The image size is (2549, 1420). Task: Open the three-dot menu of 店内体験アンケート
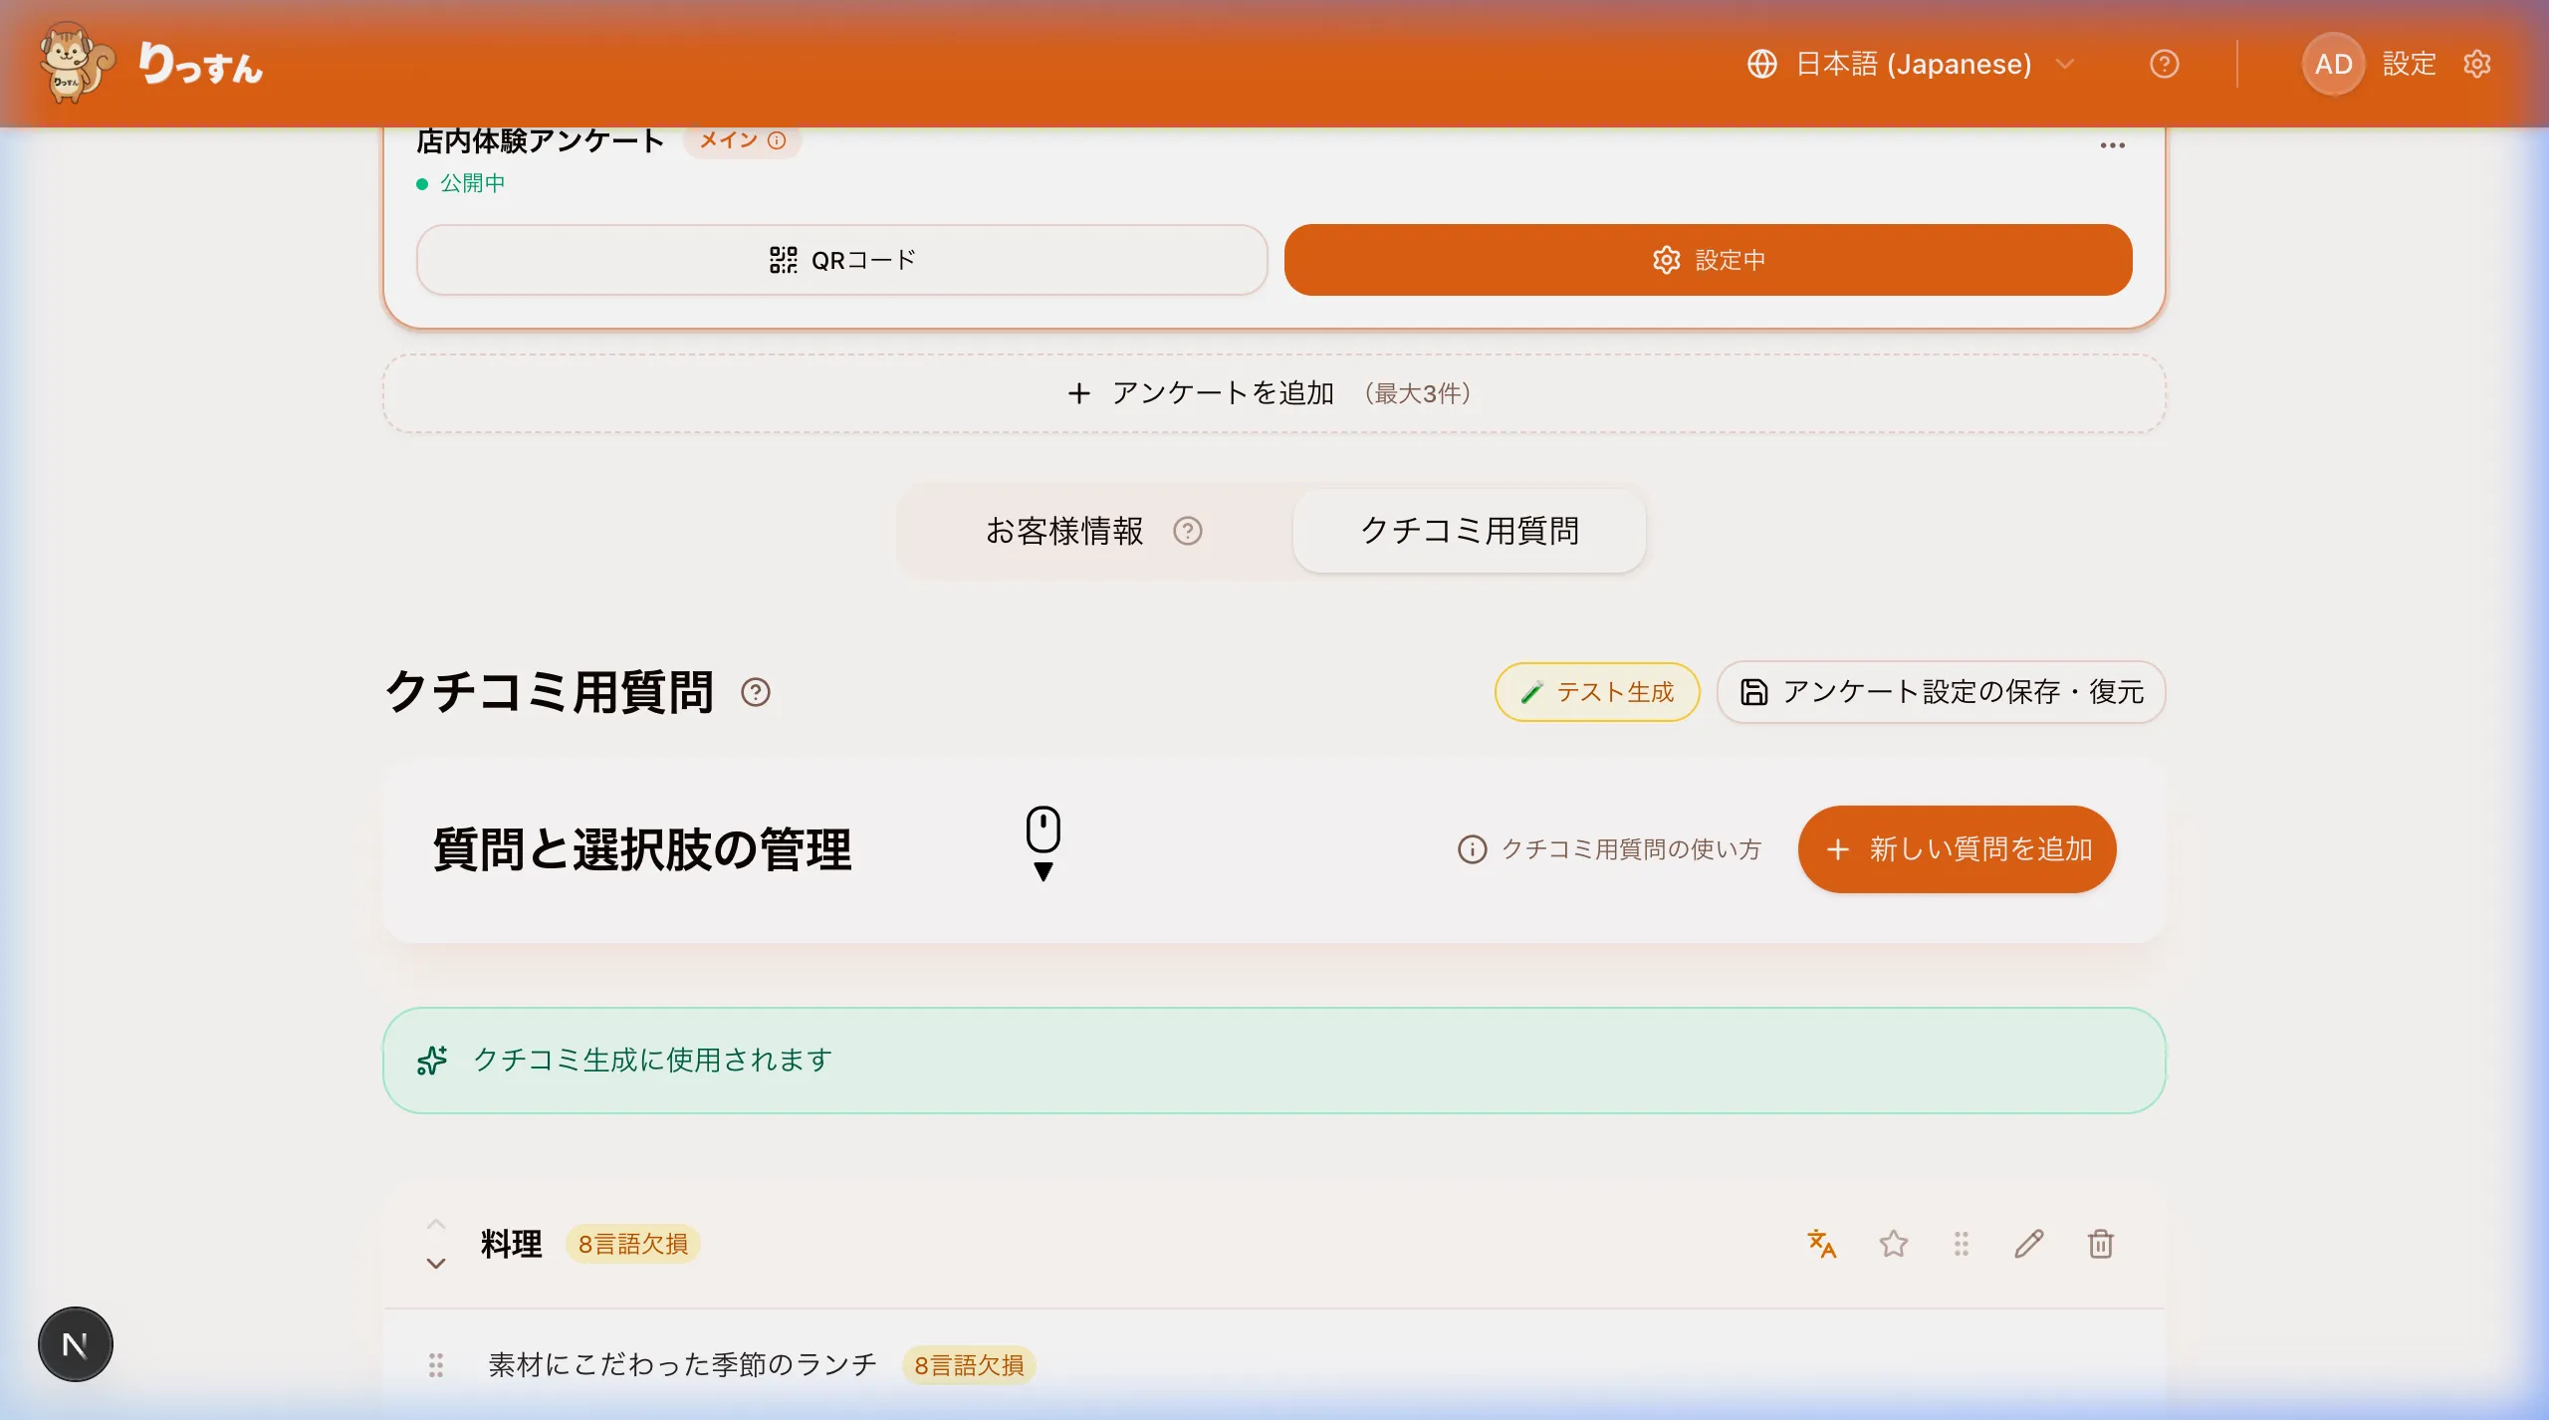tap(2112, 145)
